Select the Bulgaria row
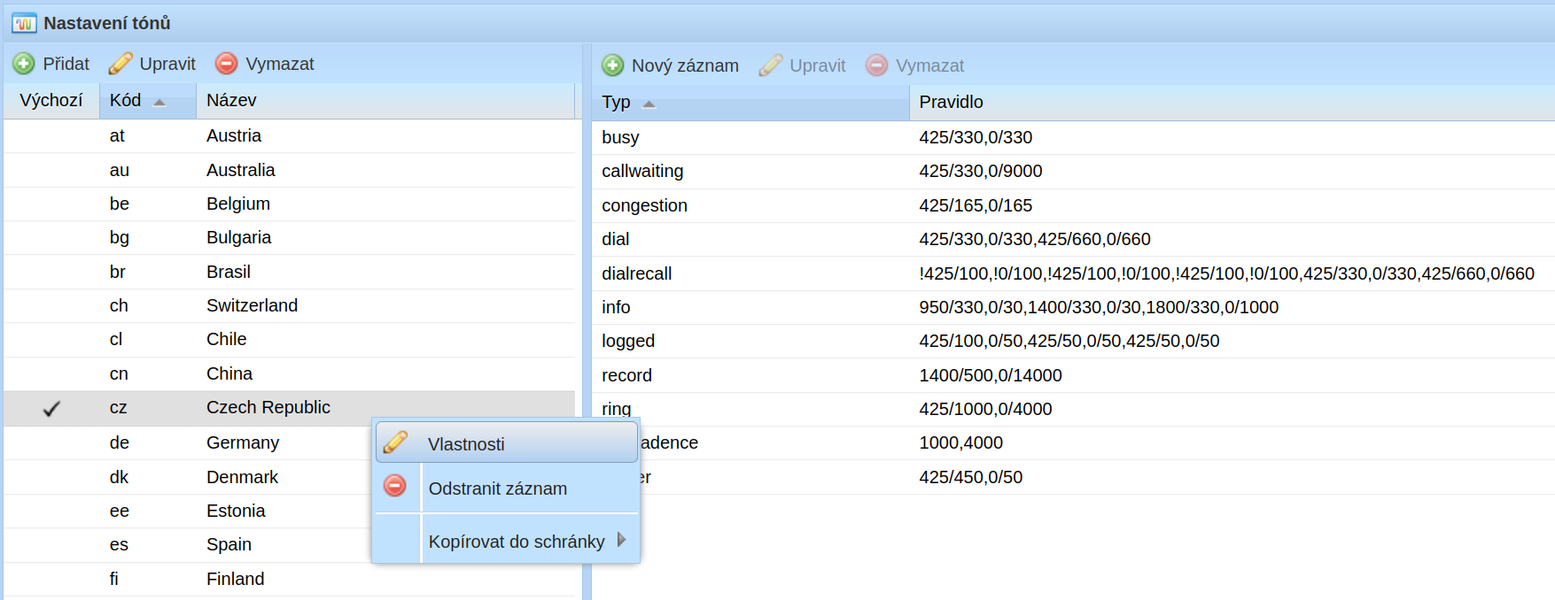 tap(290, 238)
